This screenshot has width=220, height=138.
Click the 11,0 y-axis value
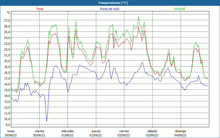pyautogui.click(x=7, y=113)
